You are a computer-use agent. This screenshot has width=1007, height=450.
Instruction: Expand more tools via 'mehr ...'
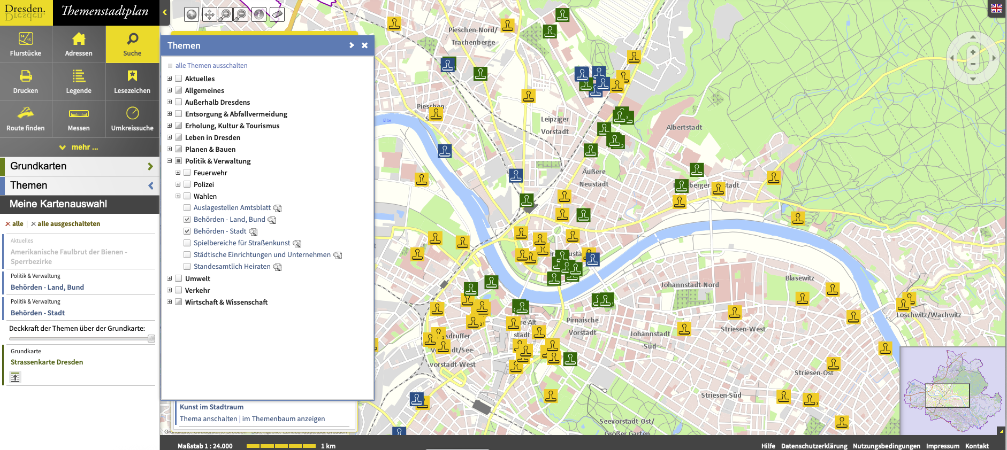(79, 147)
